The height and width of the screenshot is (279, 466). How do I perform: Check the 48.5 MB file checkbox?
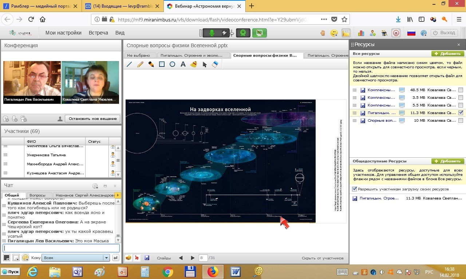point(461,90)
